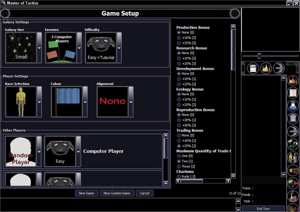The width and height of the screenshot is (300, 212).
Task: Click the brass telescope with red cross icon
Action: click(x=293, y=170)
